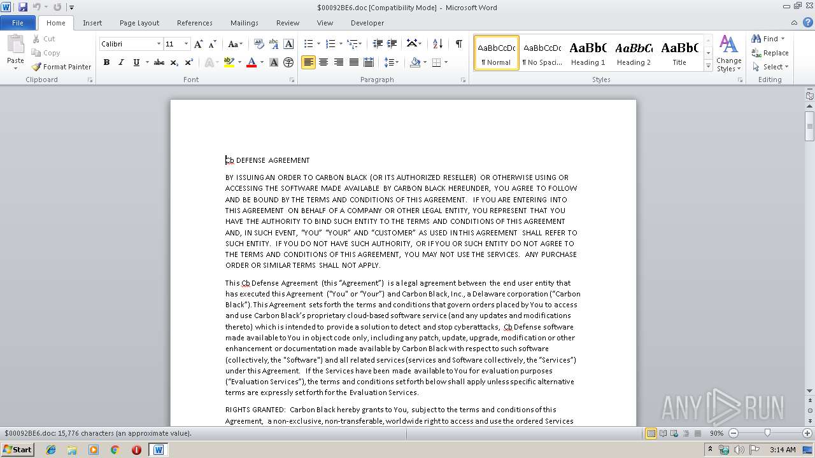
Task: Open the File tab
Action: coord(18,23)
